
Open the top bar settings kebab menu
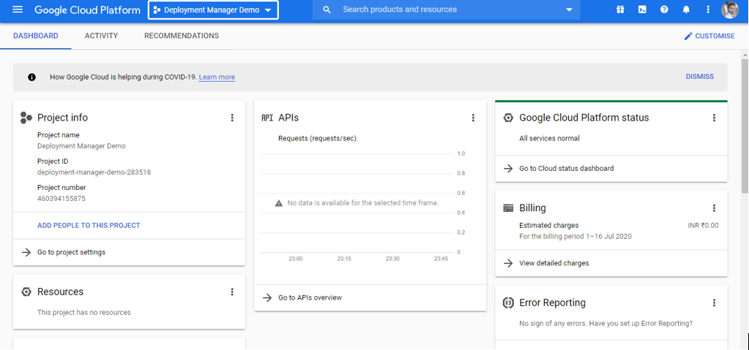pos(708,9)
